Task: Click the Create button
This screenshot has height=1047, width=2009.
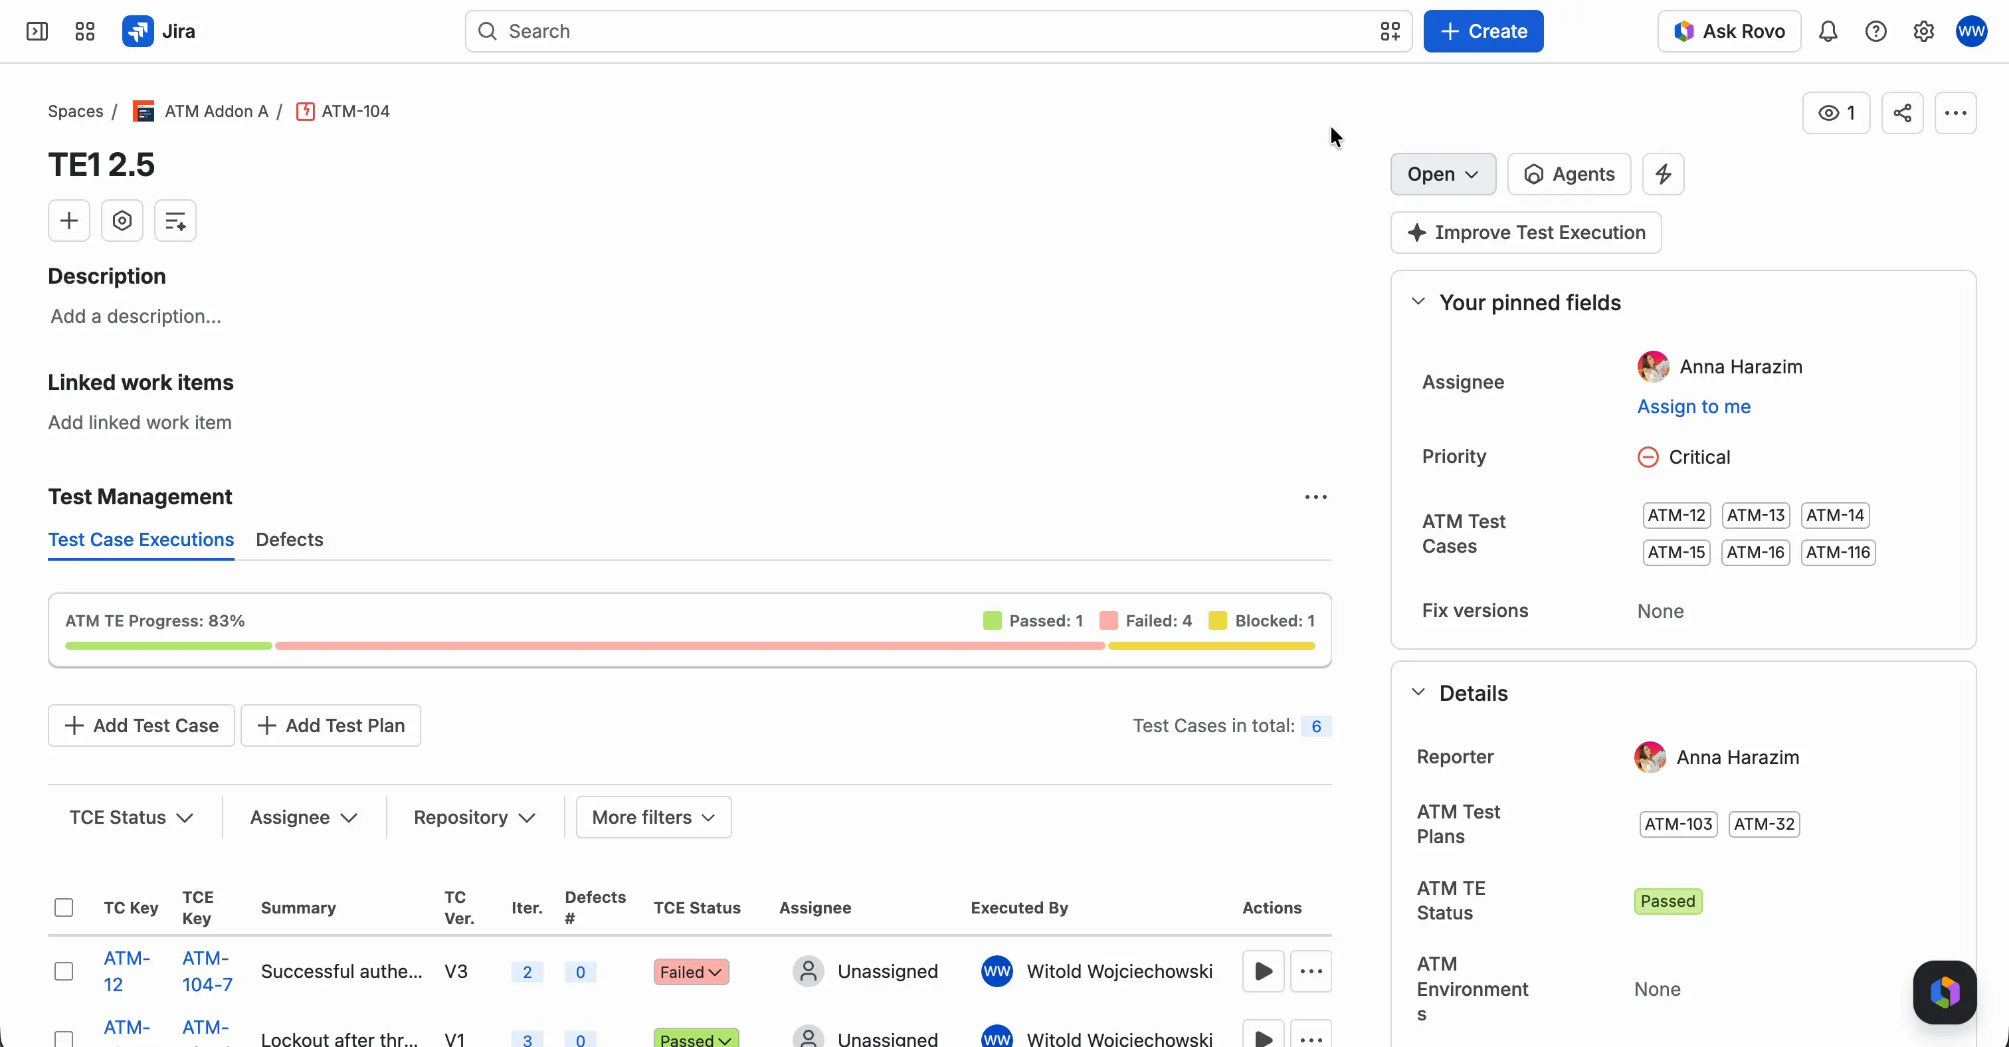Action: pos(1483,31)
